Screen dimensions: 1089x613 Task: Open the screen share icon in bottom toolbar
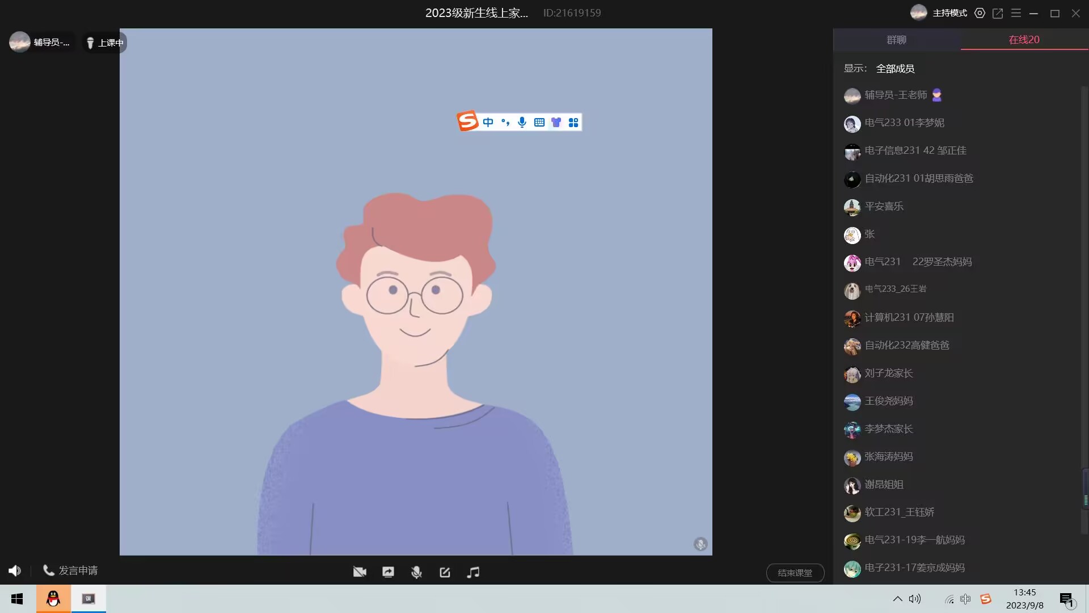pos(388,572)
